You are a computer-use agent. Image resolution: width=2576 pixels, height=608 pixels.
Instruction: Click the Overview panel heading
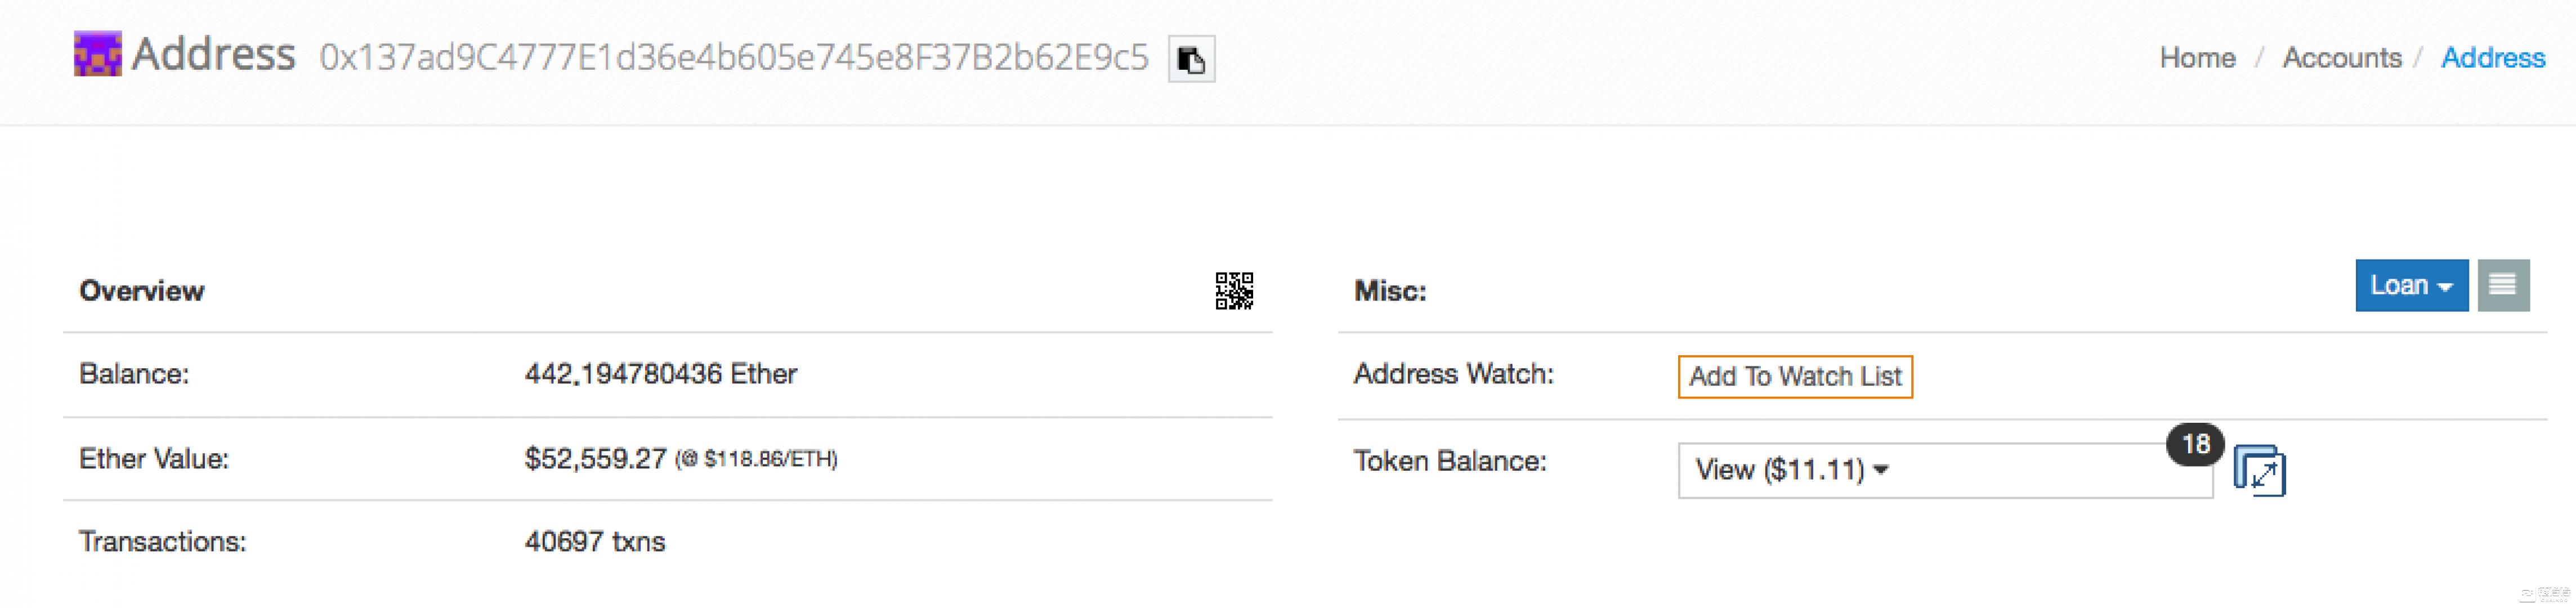click(142, 291)
